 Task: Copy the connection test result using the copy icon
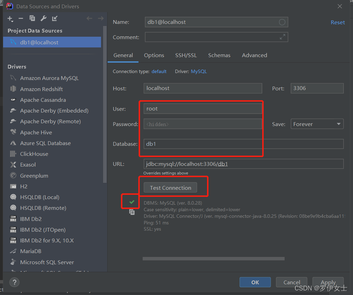(132, 212)
